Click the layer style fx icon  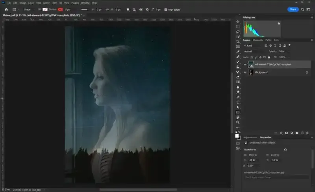coord(282,133)
